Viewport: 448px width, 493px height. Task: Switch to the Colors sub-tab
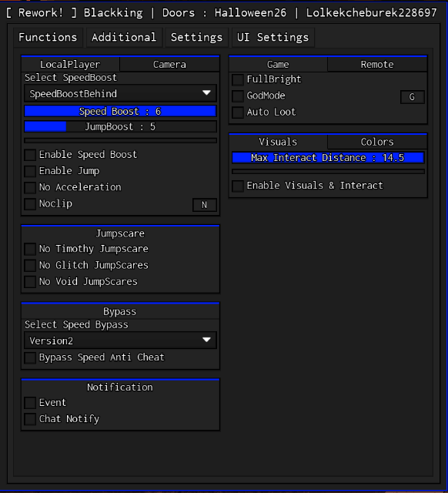coord(377,142)
